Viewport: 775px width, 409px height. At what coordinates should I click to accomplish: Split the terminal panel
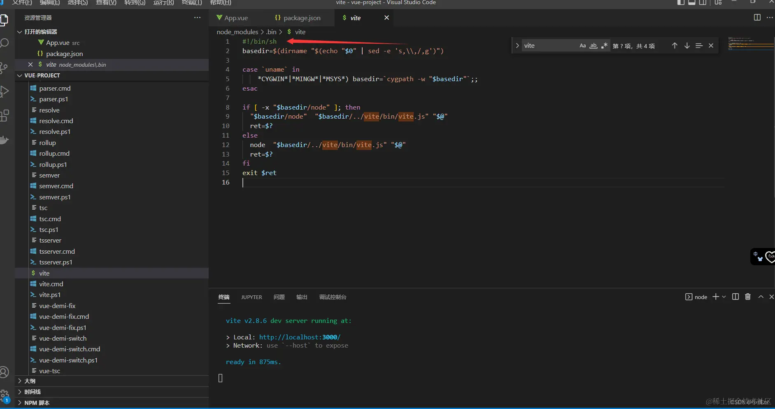pyautogui.click(x=735, y=297)
